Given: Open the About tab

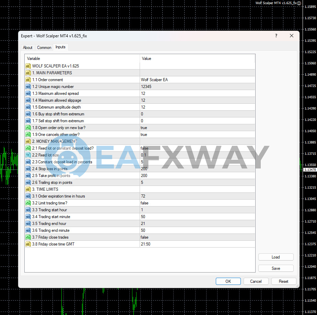Looking at the screenshot, I should pyautogui.click(x=28, y=48).
